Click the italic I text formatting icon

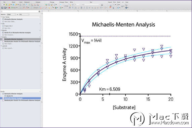84,8
